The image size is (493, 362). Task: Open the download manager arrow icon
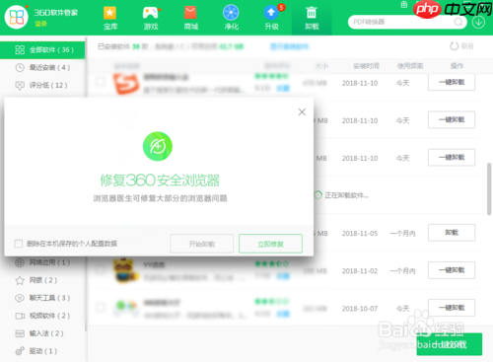(x=478, y=22)
